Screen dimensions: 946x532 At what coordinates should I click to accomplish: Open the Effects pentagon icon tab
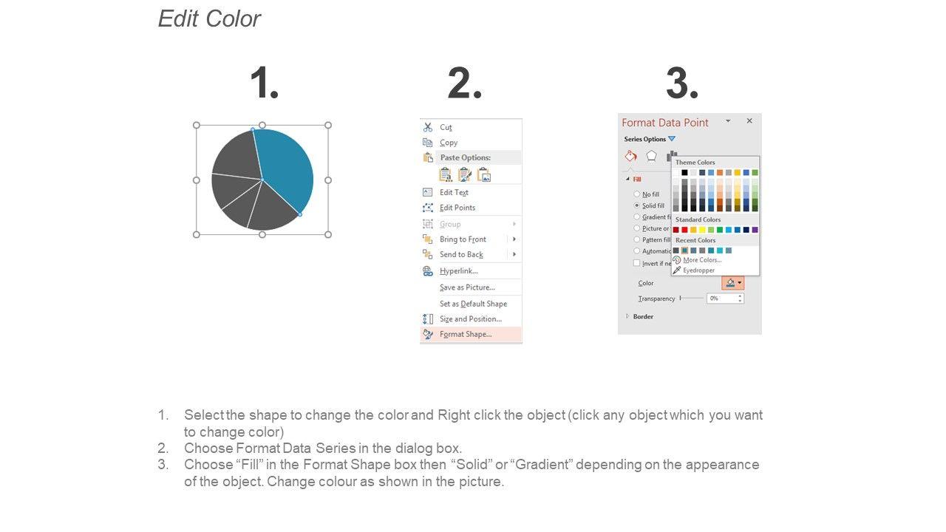tap(651, 156)
